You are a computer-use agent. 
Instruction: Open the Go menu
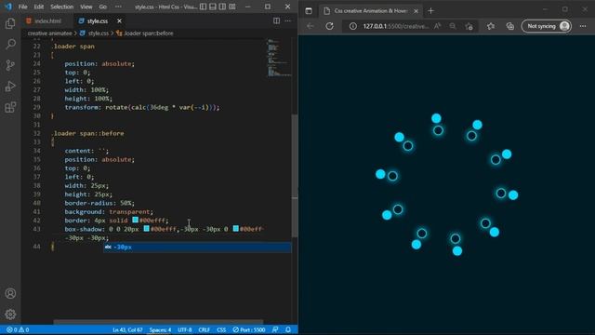click(103, 7)
